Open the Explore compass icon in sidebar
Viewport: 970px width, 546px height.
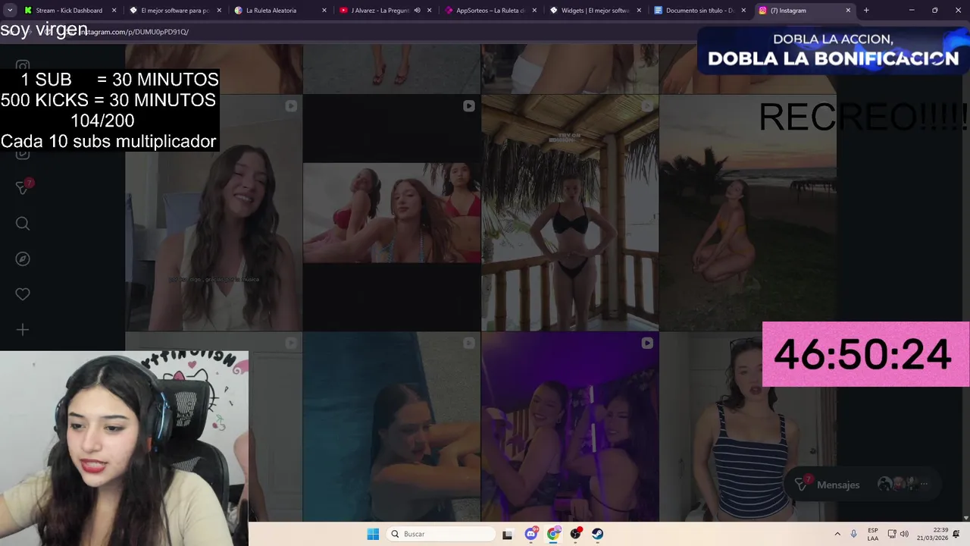point(22,259)
